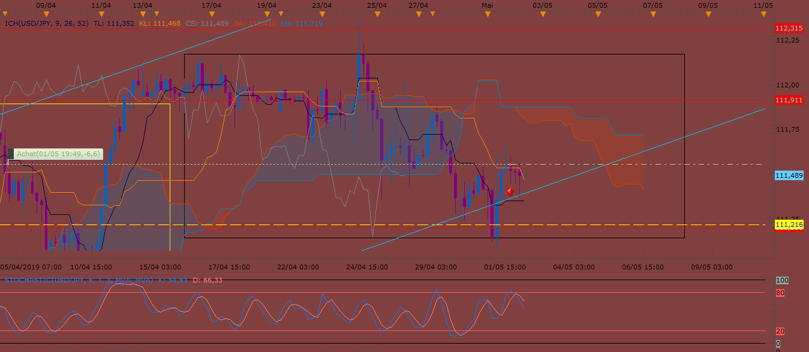
Task: Click the orange marker under 05/05
Action: (598, 13)
